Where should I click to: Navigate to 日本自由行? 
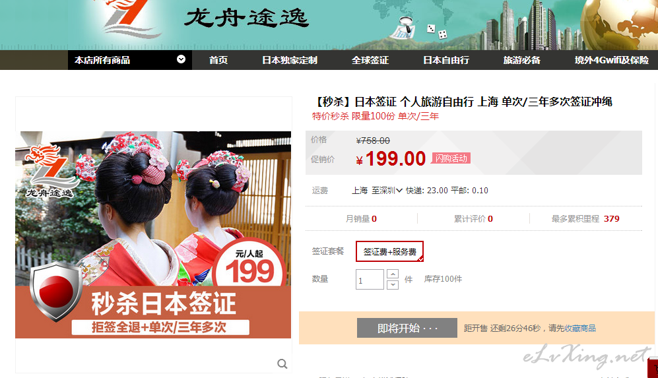446,60
